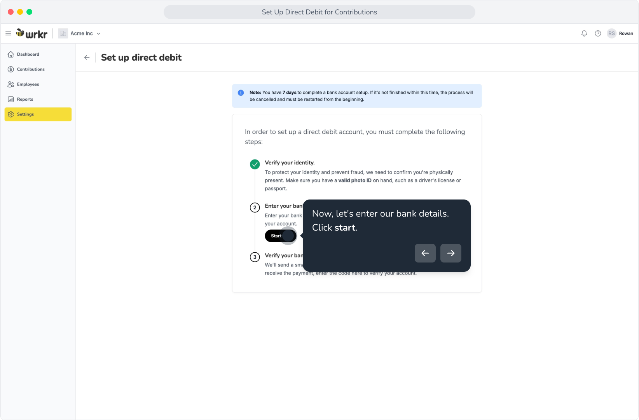Click the RS user avatar

tap(611, 33)
